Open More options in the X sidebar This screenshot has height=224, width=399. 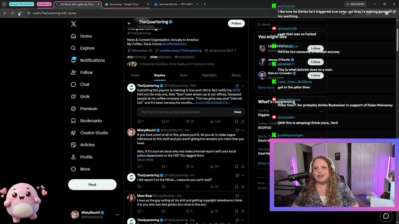pyautogui.click(x=80, y=169)
